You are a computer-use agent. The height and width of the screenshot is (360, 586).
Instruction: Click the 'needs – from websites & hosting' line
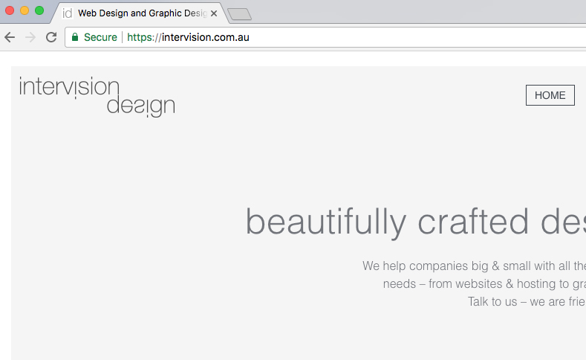pyautogui.click(x=471, y=283)
